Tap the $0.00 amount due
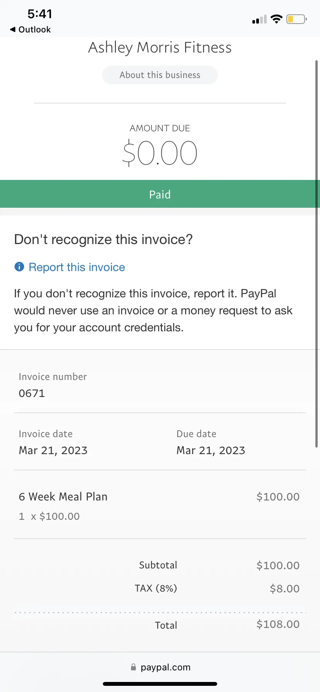Viewport: 320px width, 692px height. coord(160,153)
